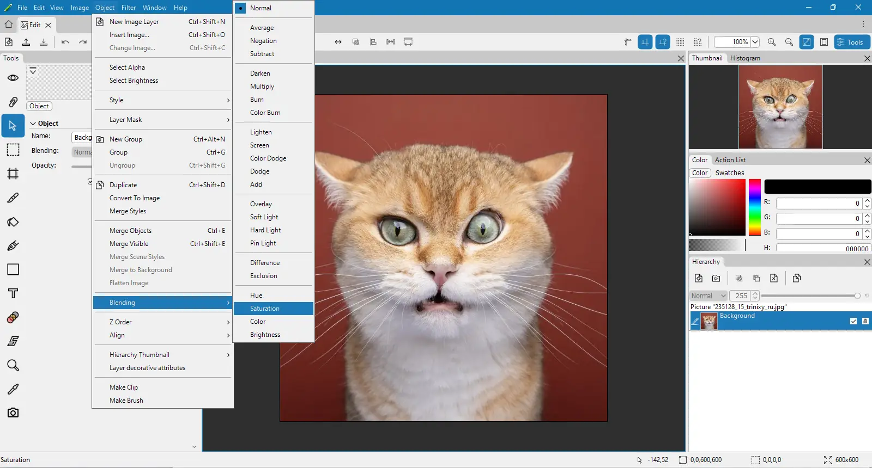This screenshot has height=468, width=872.
Task: Click the undo arrow in toolbar
Action: click(65, 42)
